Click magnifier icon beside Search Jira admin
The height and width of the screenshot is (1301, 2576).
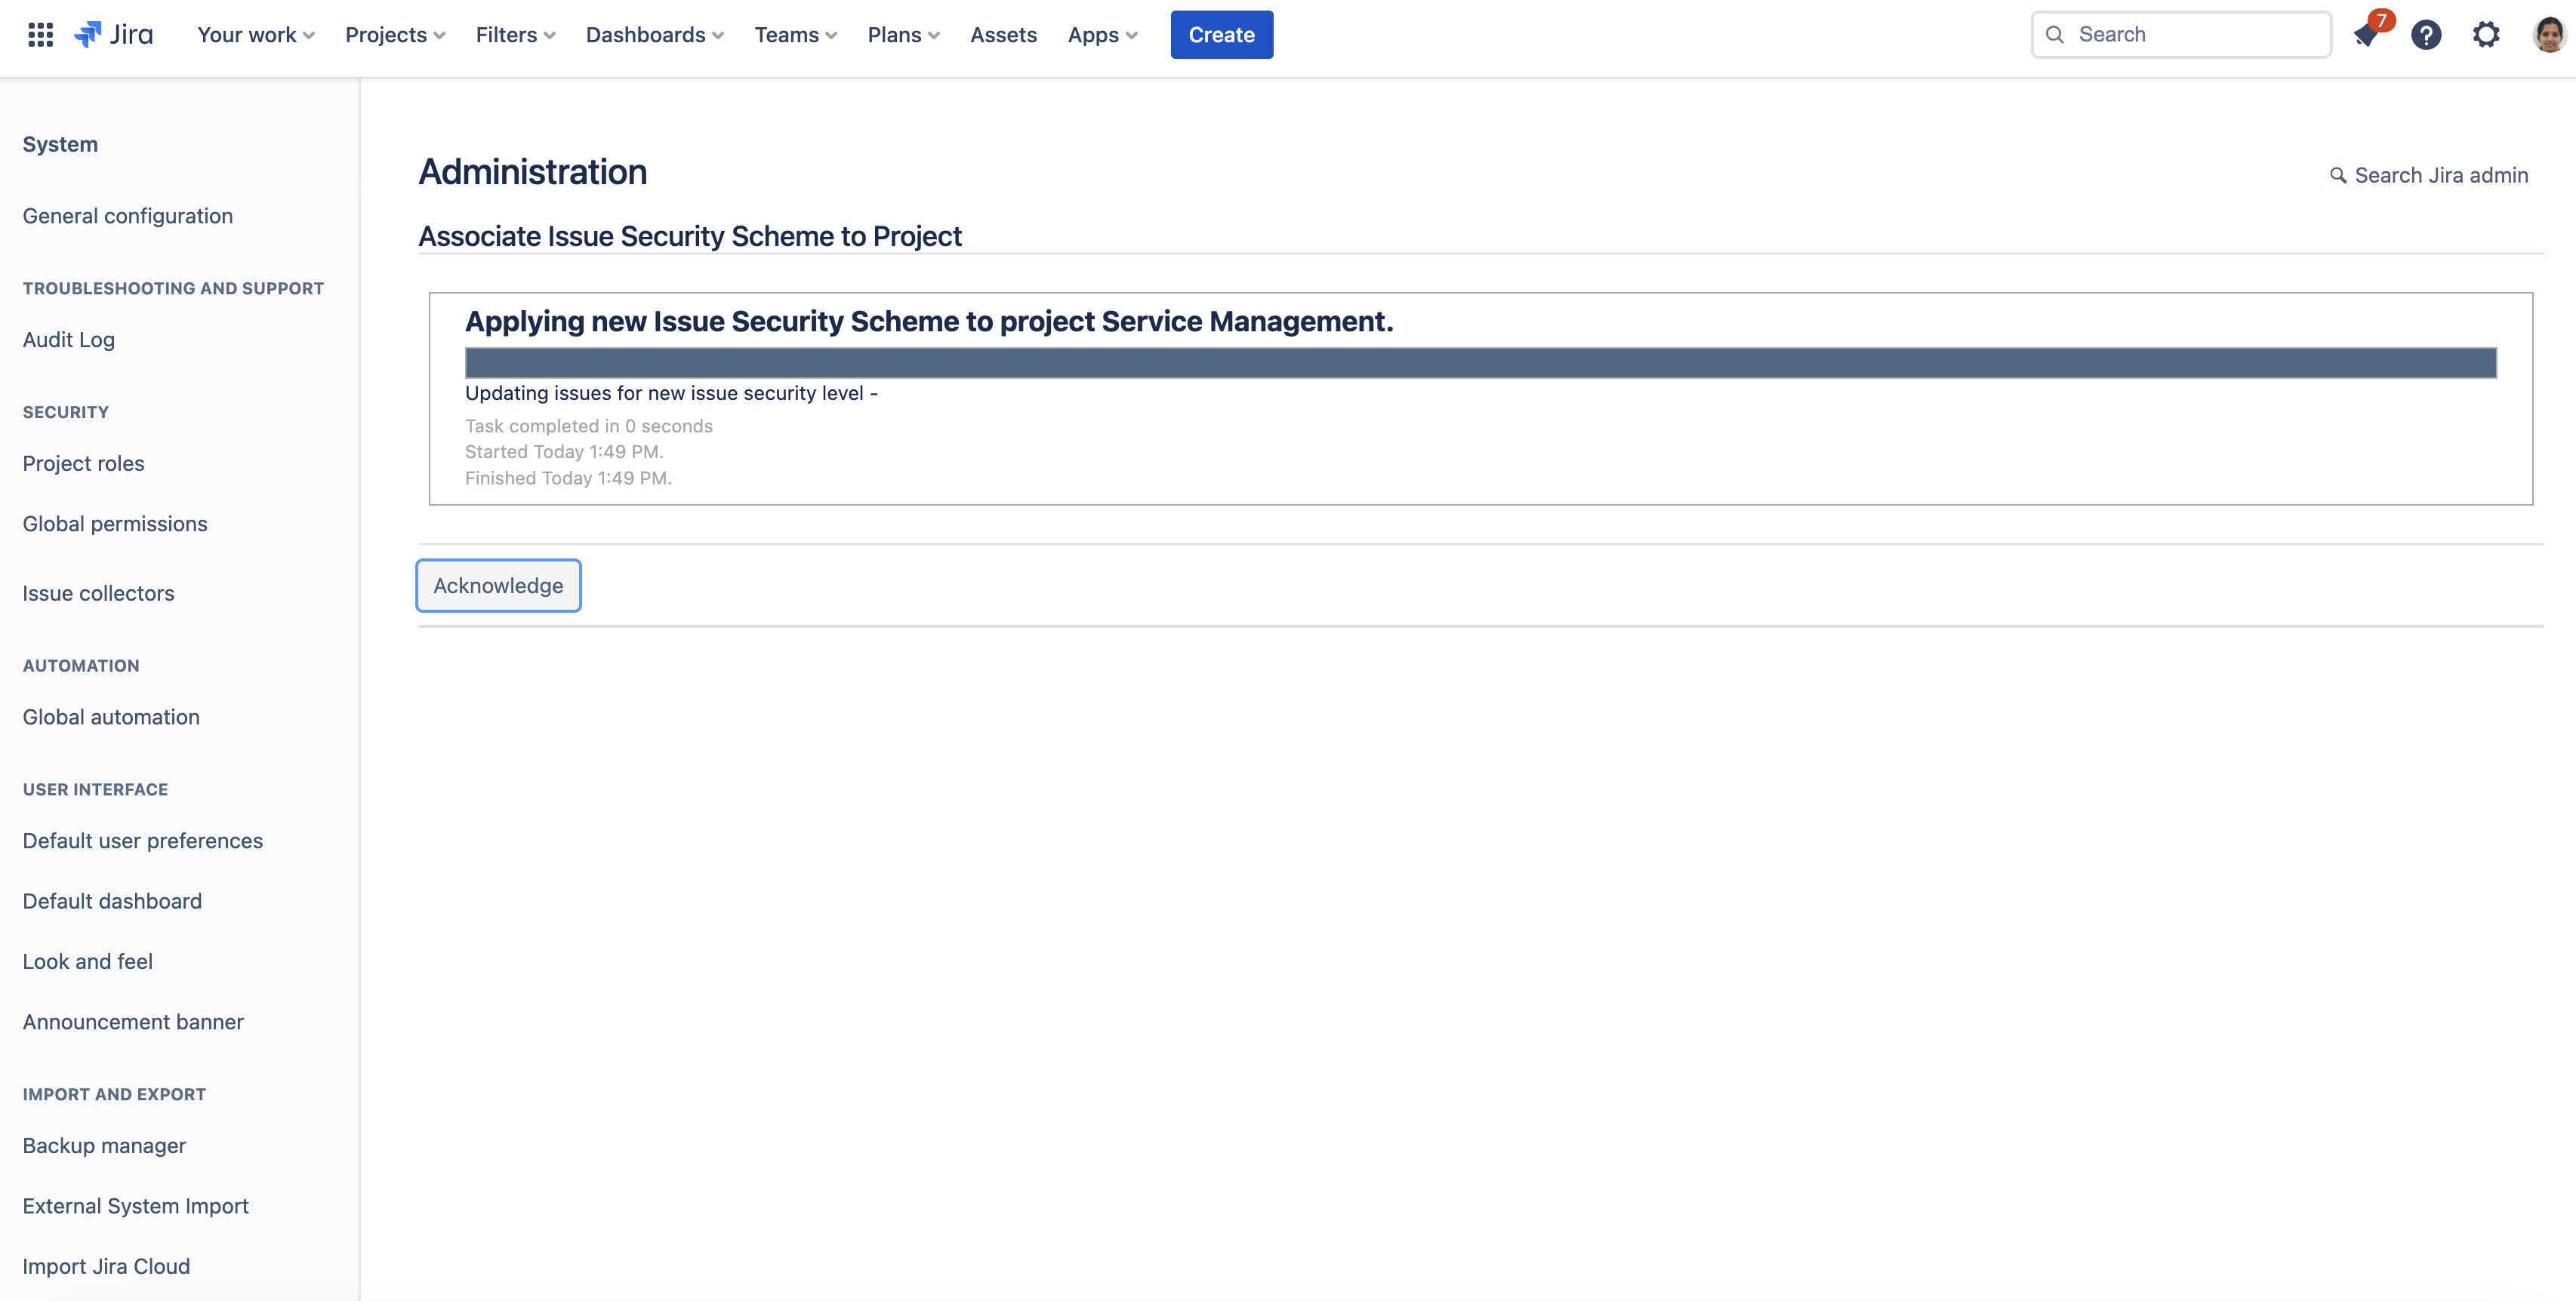click(x=2338, y=176)
